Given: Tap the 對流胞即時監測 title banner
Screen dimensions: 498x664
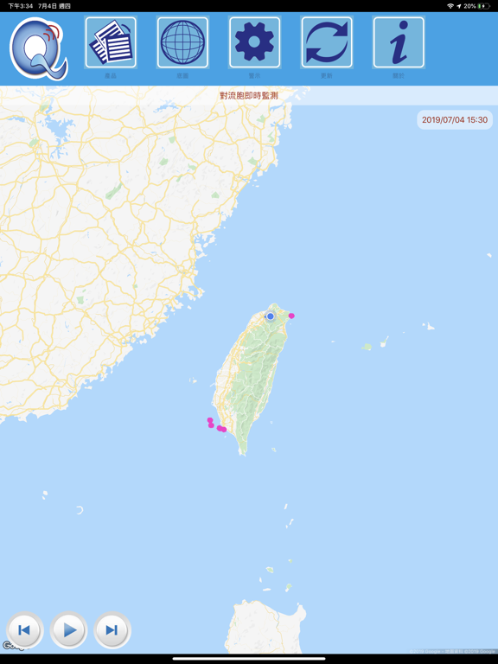Looking at the screenshot, I should tap(249, 96).
